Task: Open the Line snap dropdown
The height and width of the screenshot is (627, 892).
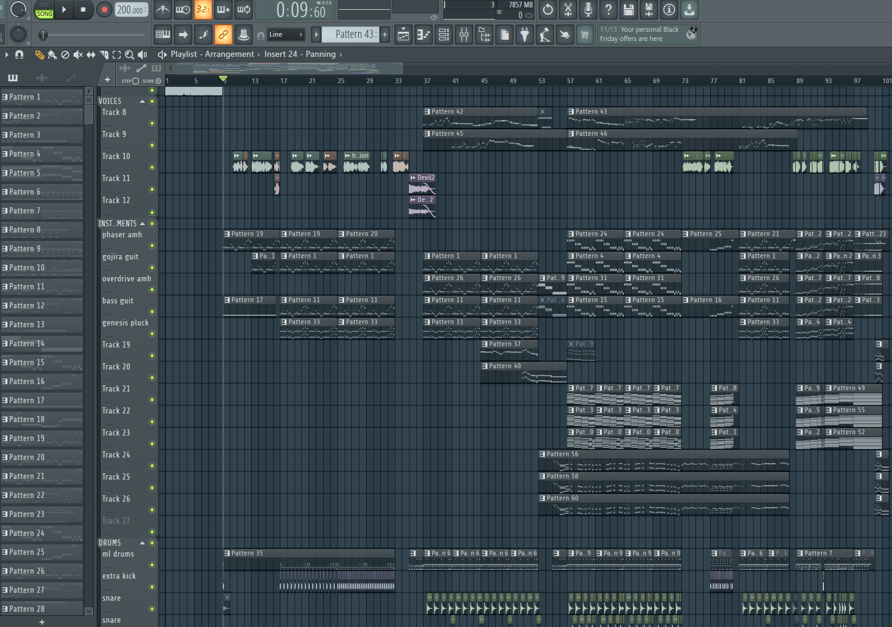Action: click(286, 35)
